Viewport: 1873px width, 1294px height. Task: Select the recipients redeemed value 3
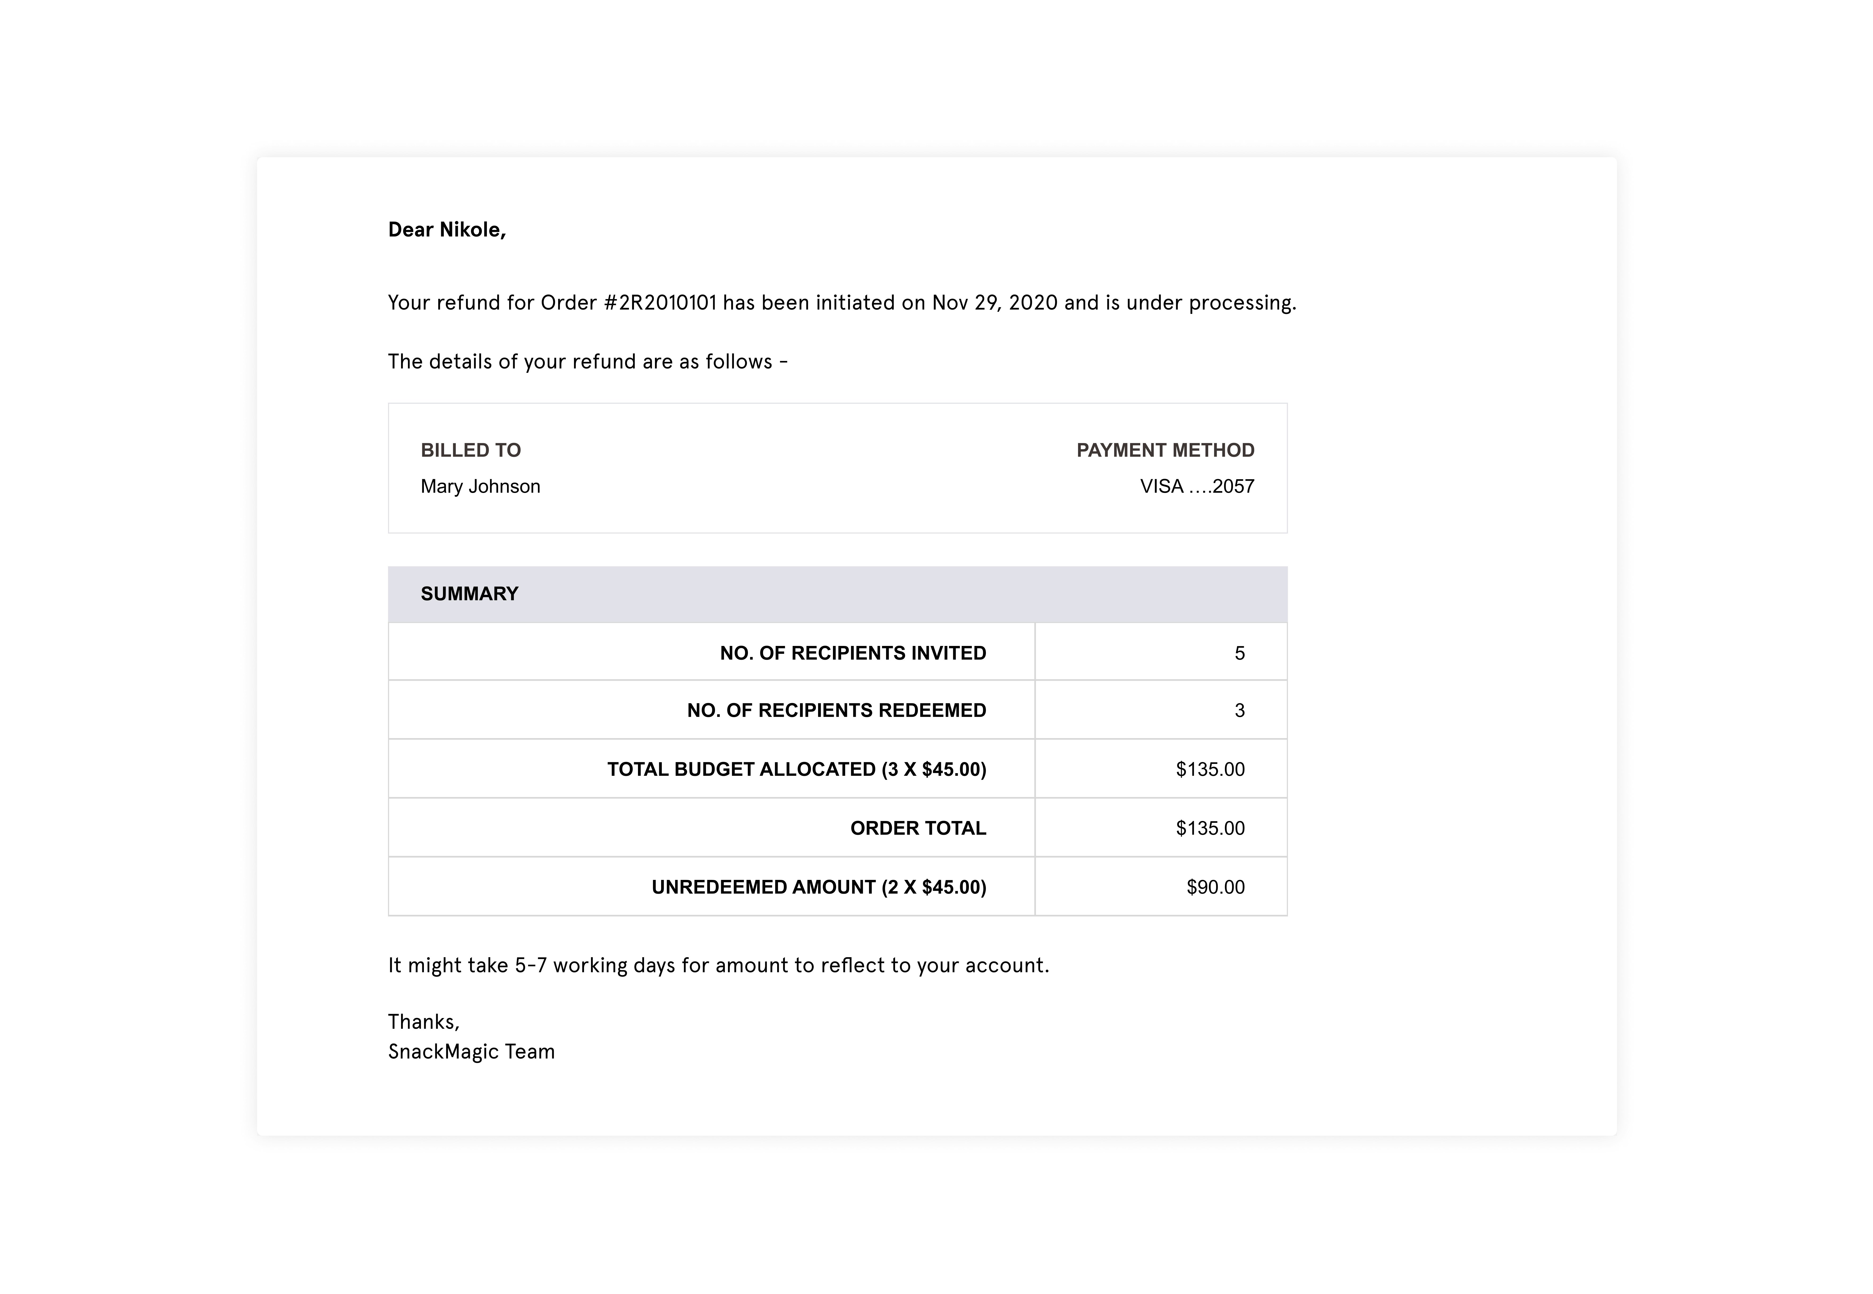pyautogui.click(x=1239, y=711)
